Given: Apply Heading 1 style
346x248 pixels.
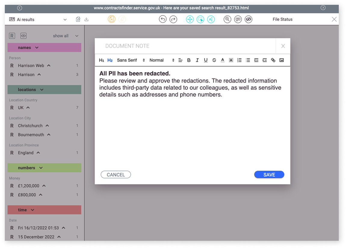Looking at the screenshot, I should click(101, 60).
